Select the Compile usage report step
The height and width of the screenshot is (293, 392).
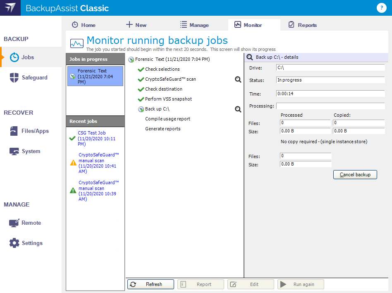coord(168,119)
